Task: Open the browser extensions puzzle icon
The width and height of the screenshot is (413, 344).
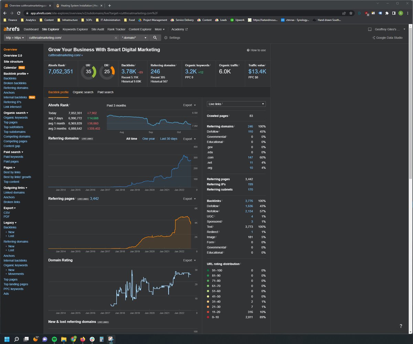Action: tap(387, 13)
